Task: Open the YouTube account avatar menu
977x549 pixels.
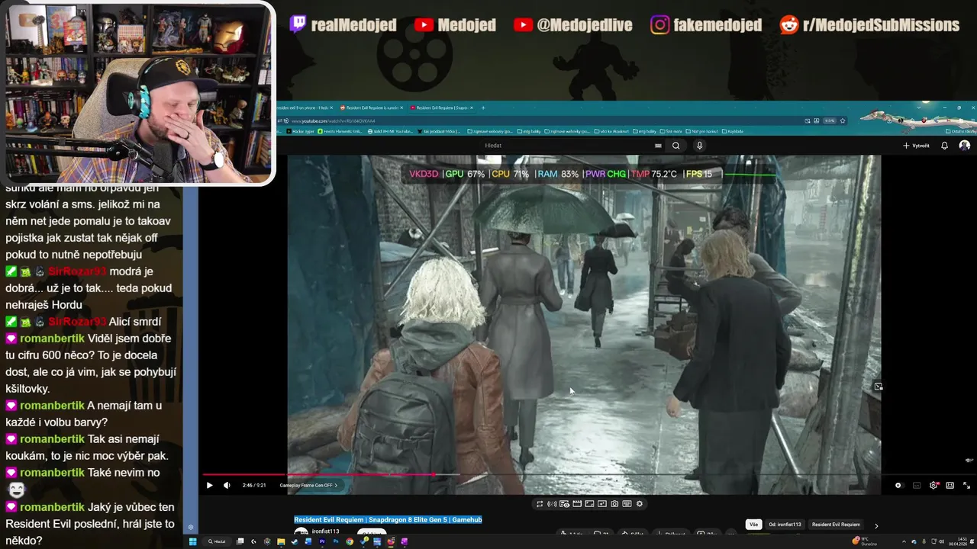Action: tap(965, 146)
